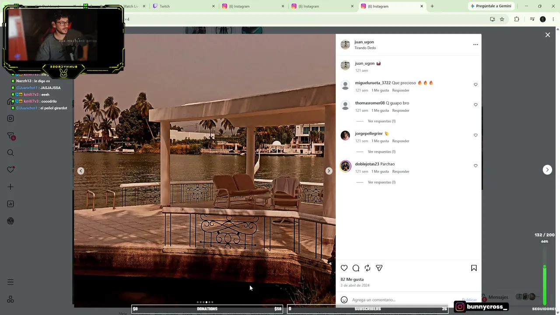Open the comment bubble icon below the post

(356, 268)
